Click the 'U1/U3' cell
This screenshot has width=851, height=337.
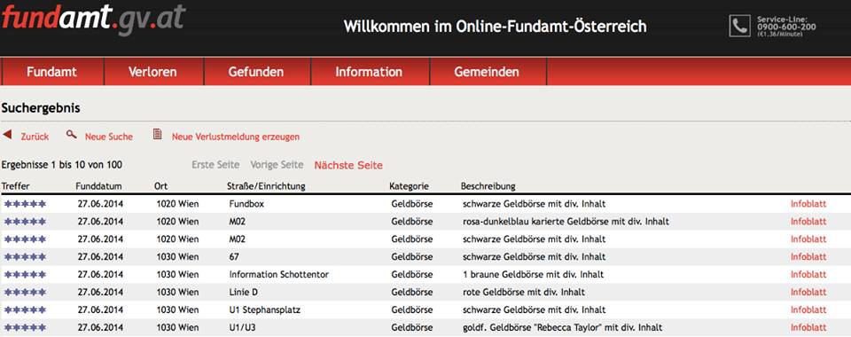pos(242,328)
